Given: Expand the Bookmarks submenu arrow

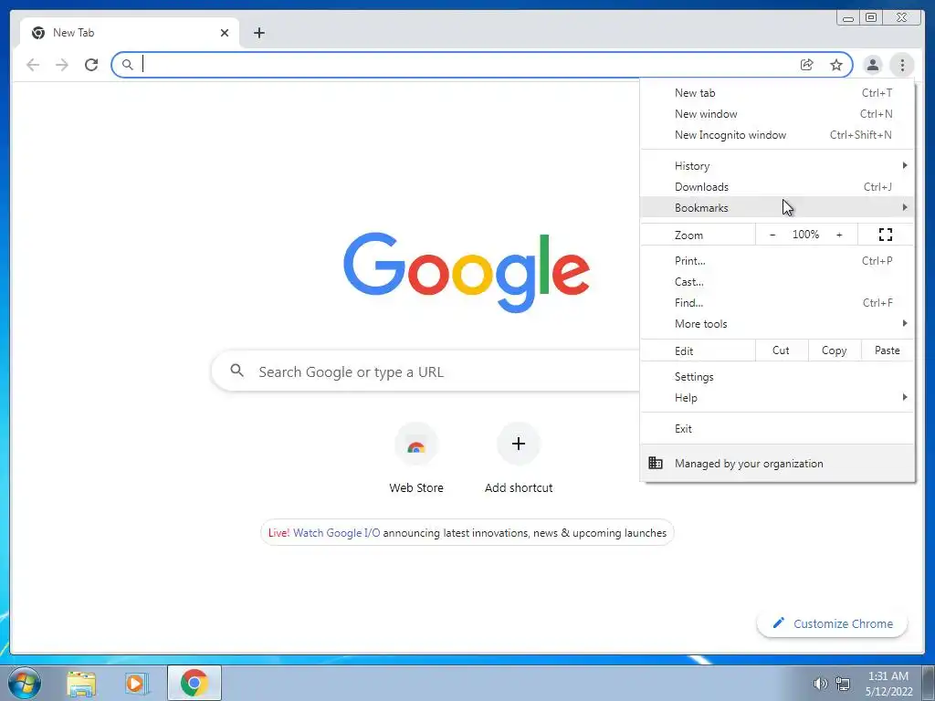Looking at the screenshot, I should click(905, 207).
